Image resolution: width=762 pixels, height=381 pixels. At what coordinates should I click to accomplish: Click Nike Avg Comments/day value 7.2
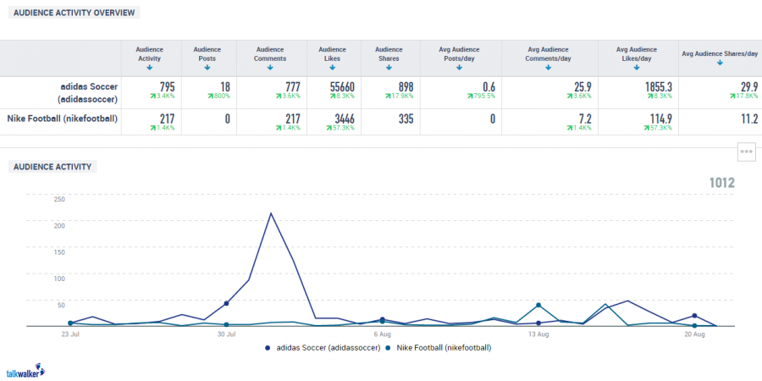tap(585, 119)
